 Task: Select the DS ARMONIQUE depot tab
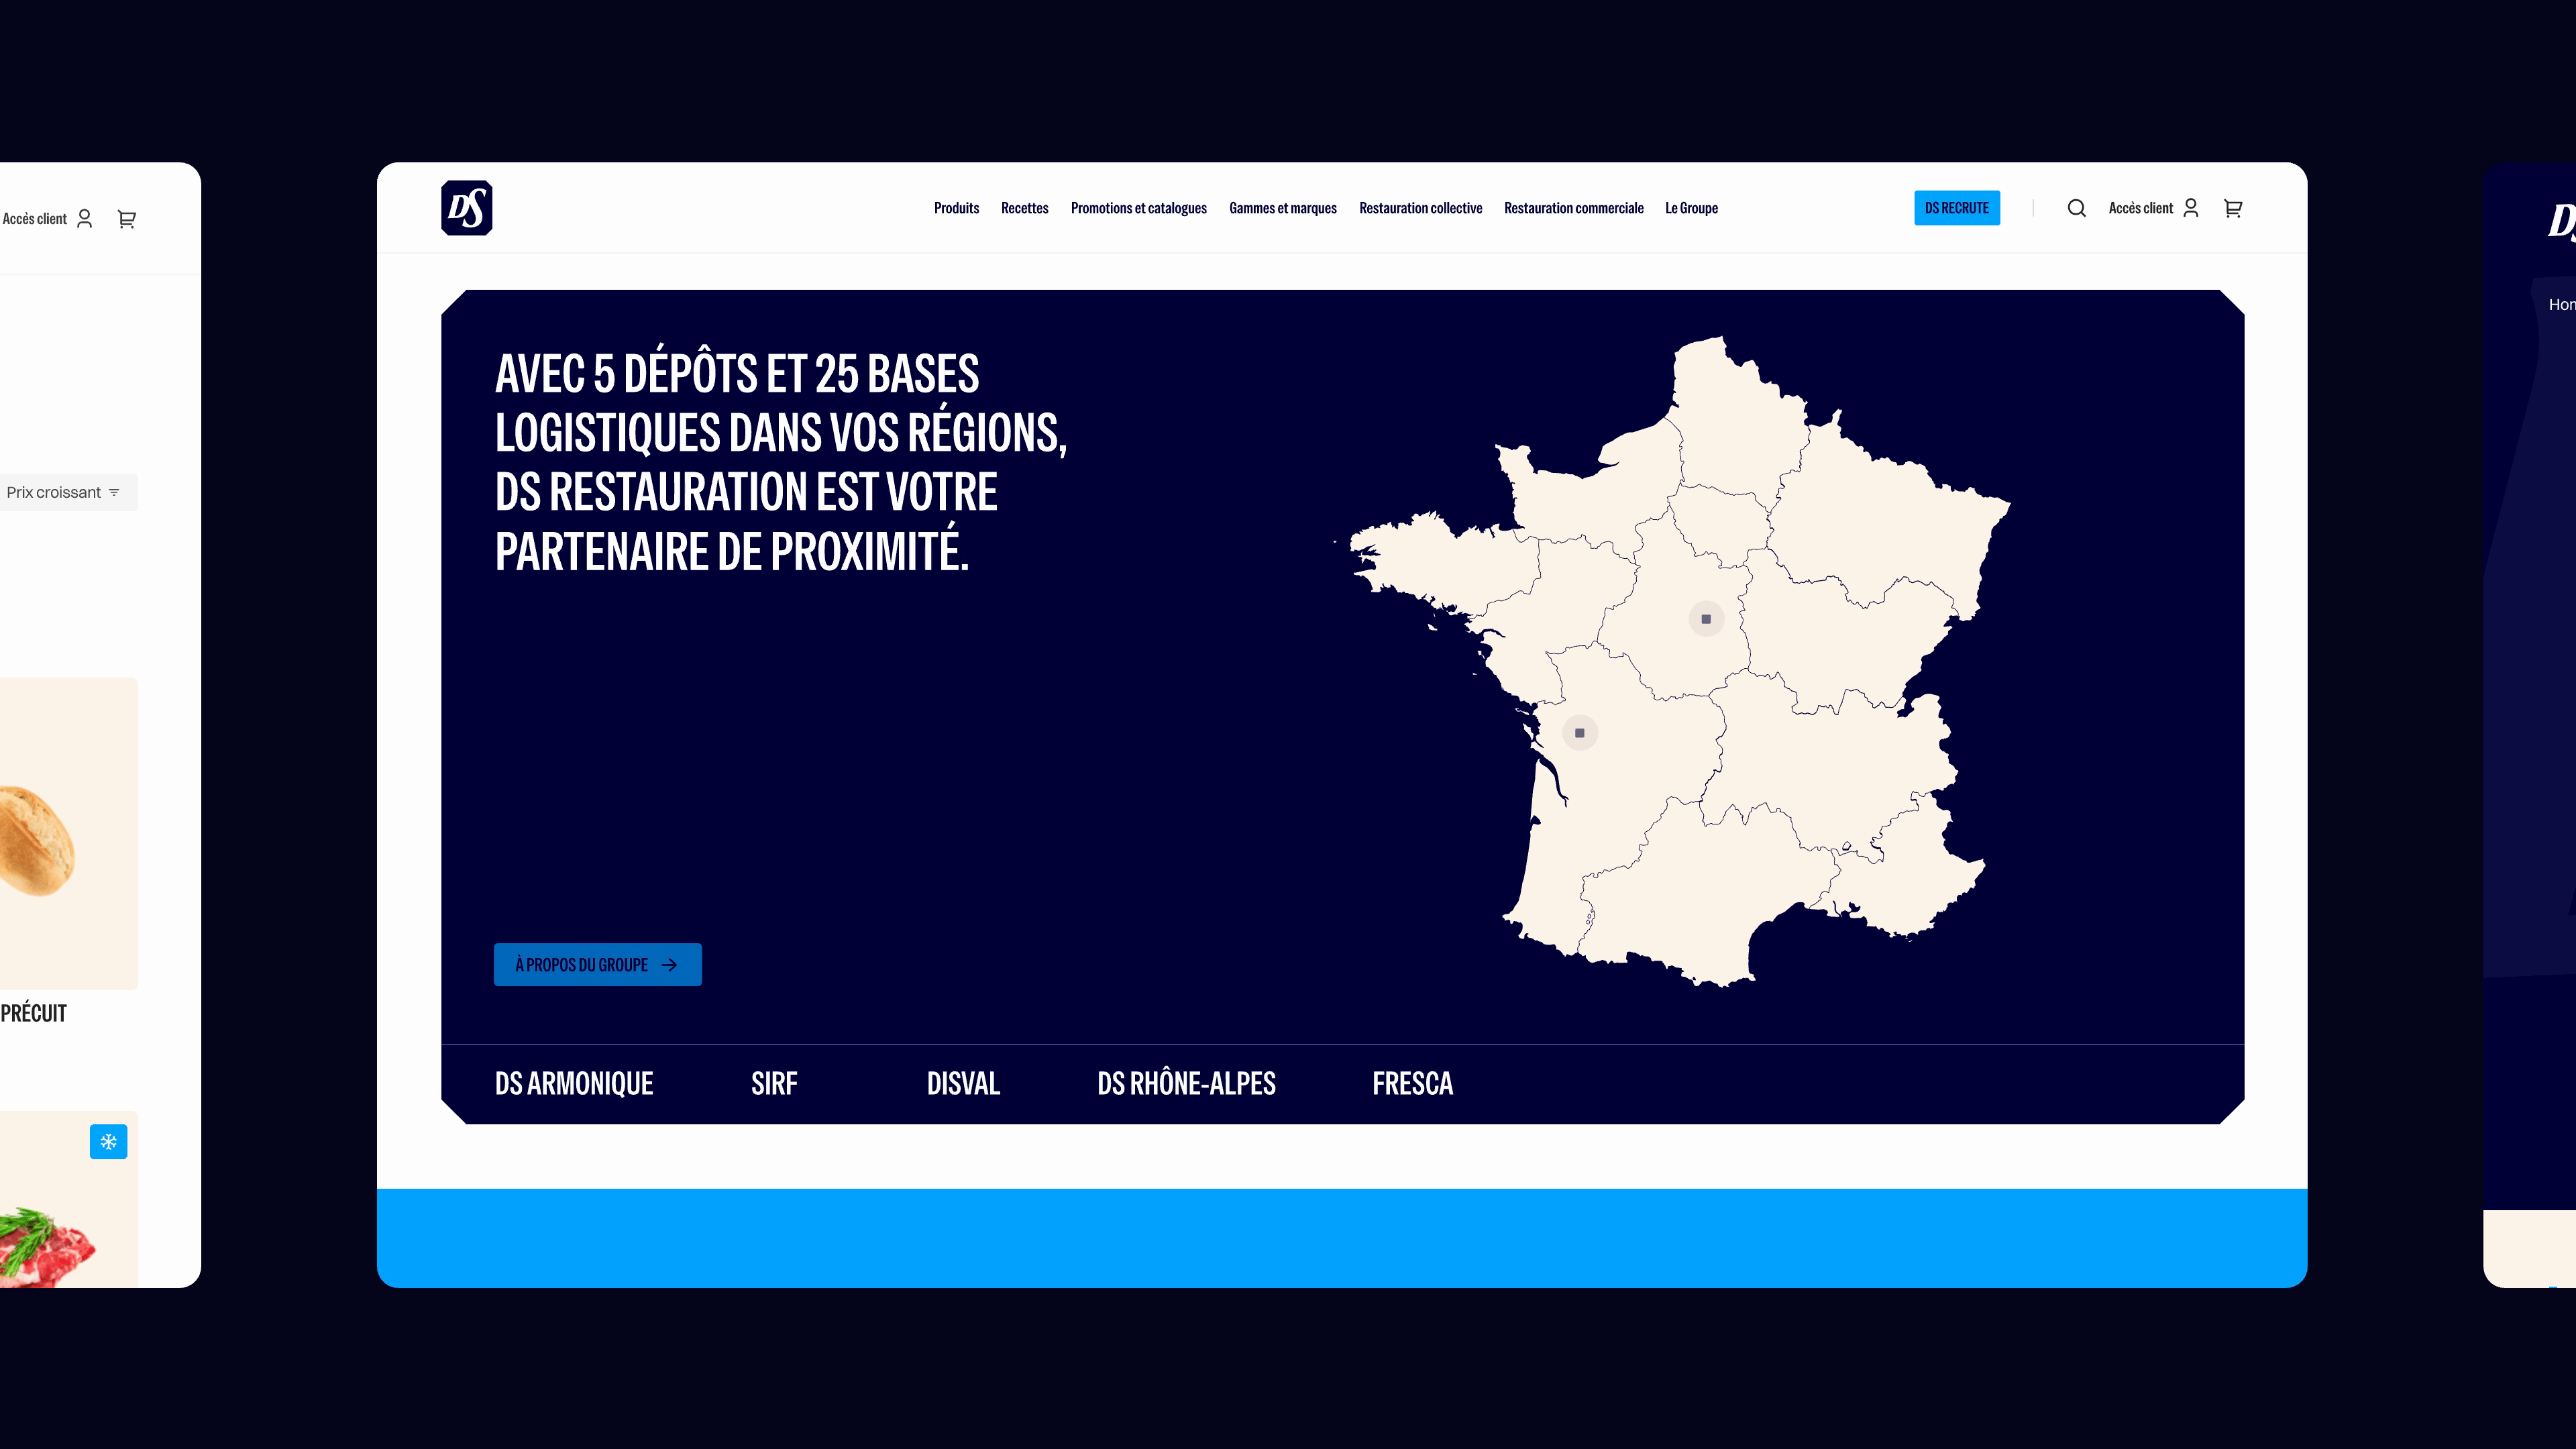(574, 1084)
